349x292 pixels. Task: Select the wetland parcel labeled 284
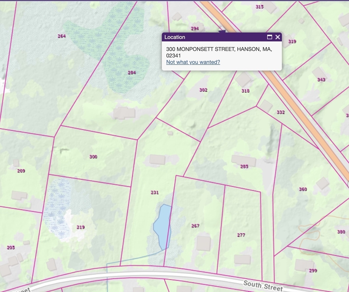point(132,73)
